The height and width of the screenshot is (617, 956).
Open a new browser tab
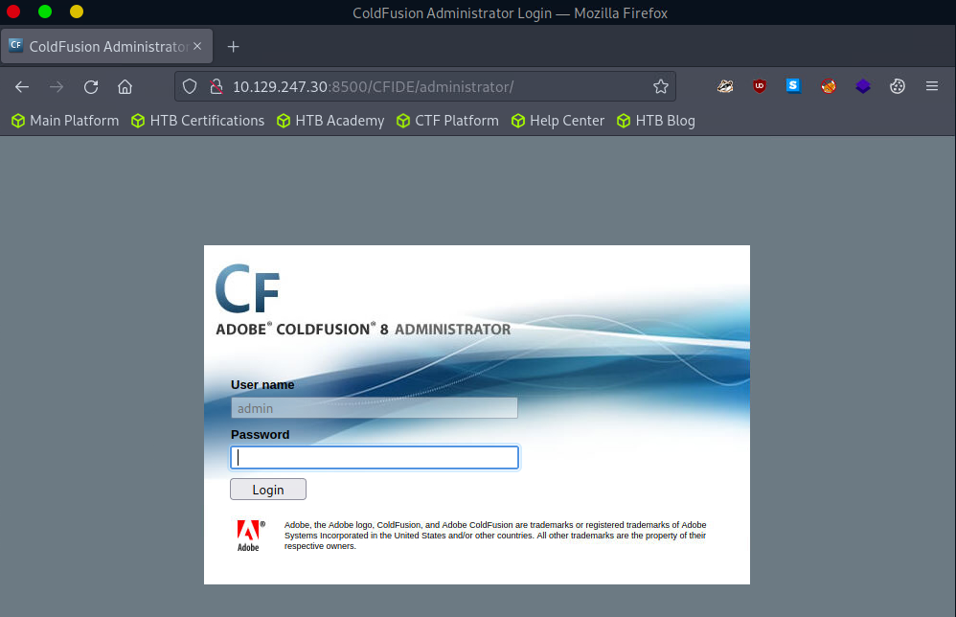(x=233, y=46)
